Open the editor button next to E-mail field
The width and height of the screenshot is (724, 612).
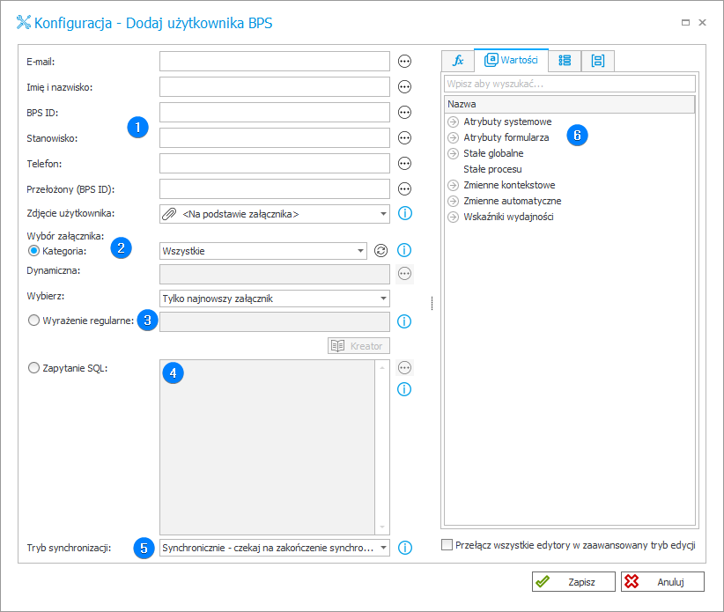404,62
